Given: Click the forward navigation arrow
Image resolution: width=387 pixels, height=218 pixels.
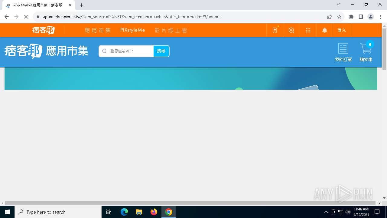Looking at the screenshot, I should pos(16,17).
